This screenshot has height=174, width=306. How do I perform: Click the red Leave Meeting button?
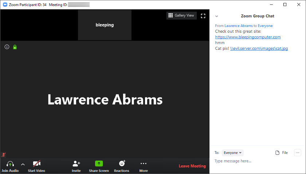click(192, 166)
